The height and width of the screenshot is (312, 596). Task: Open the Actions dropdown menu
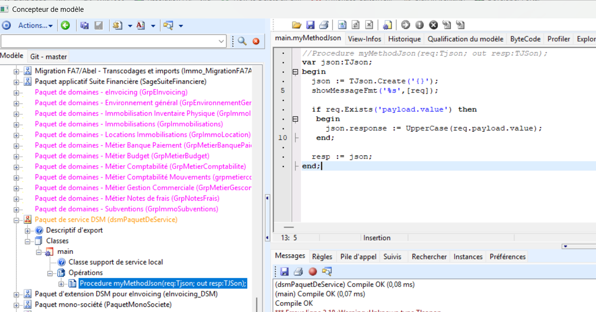35,25
